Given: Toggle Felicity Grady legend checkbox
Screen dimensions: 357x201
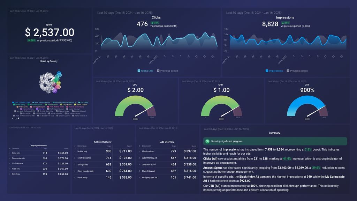Looking at the screenshot, I should click(34, 113).
